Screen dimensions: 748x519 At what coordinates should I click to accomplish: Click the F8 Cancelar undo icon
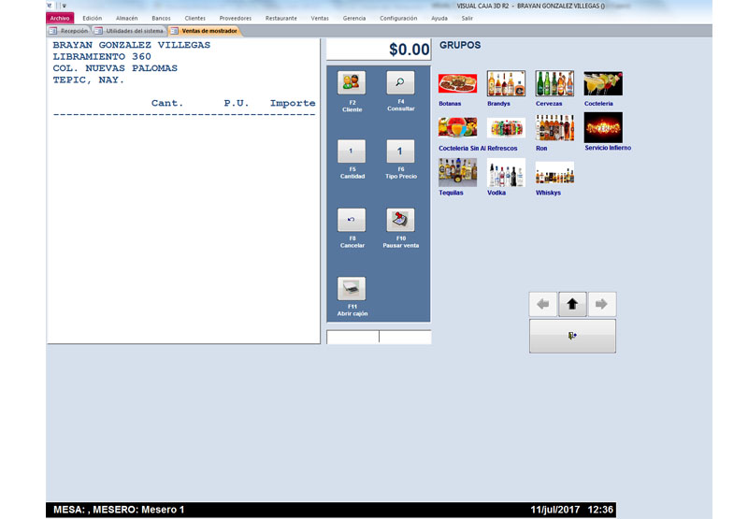(352, 220)
